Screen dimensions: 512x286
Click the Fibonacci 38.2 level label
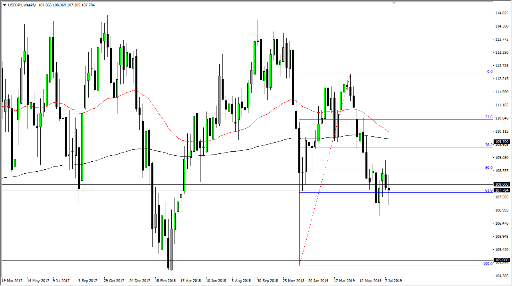click(x=488, y=145)
